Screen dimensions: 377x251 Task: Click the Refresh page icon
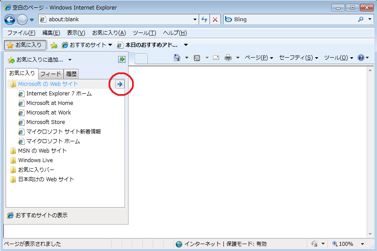204,20
